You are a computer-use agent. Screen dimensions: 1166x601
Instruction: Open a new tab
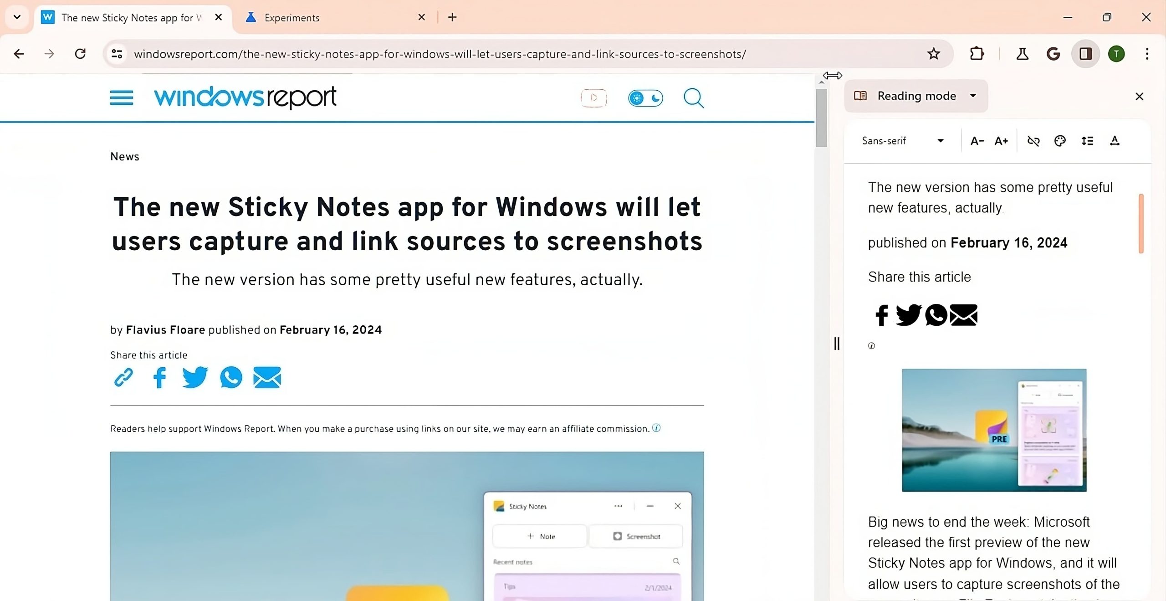click(x=452, y=17)
